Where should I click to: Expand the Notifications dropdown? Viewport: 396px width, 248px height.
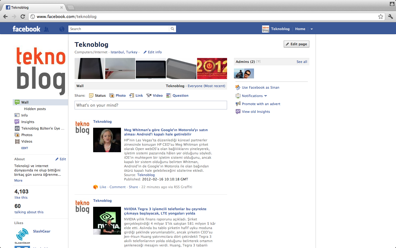265,96
